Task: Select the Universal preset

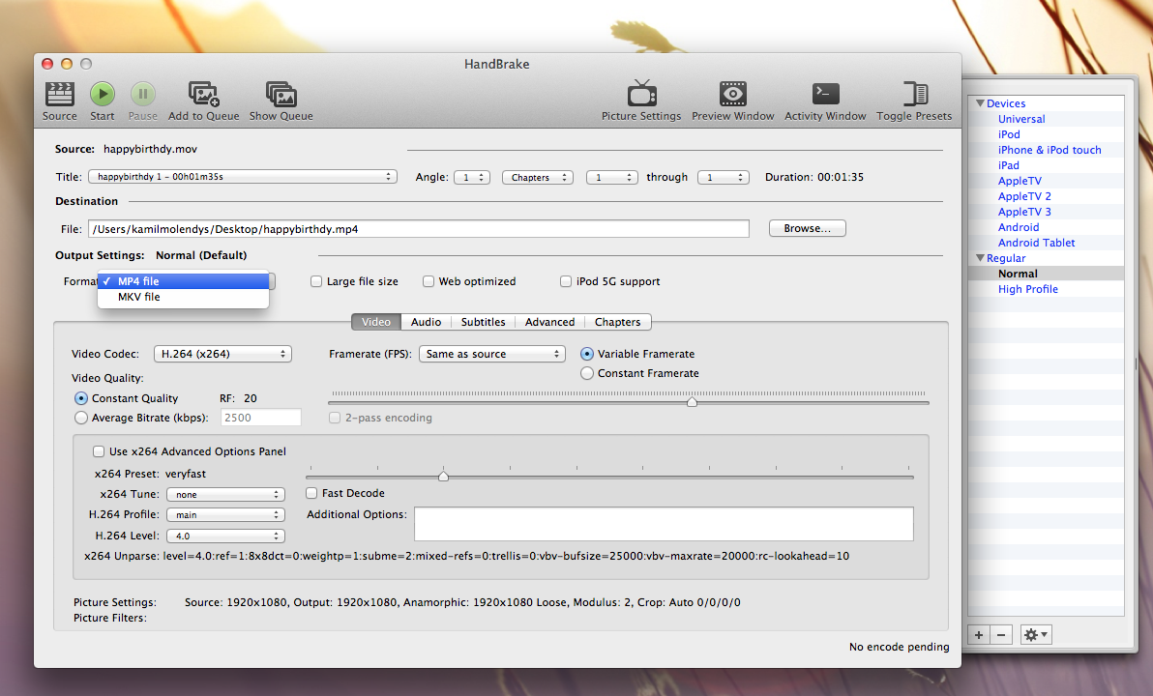Action: (x=1021, y=119)
